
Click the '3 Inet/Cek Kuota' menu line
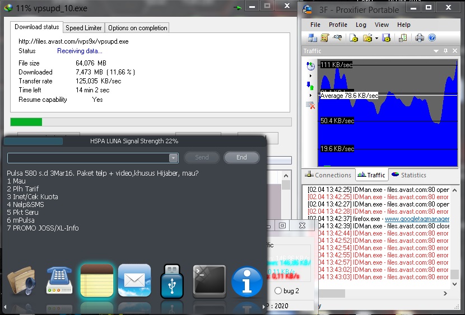coord(32,196)
